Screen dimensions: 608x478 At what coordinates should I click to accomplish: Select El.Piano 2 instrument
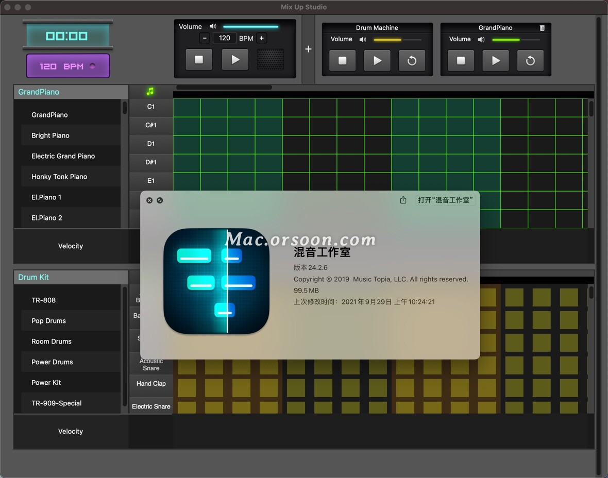click(x=71, y=217)
